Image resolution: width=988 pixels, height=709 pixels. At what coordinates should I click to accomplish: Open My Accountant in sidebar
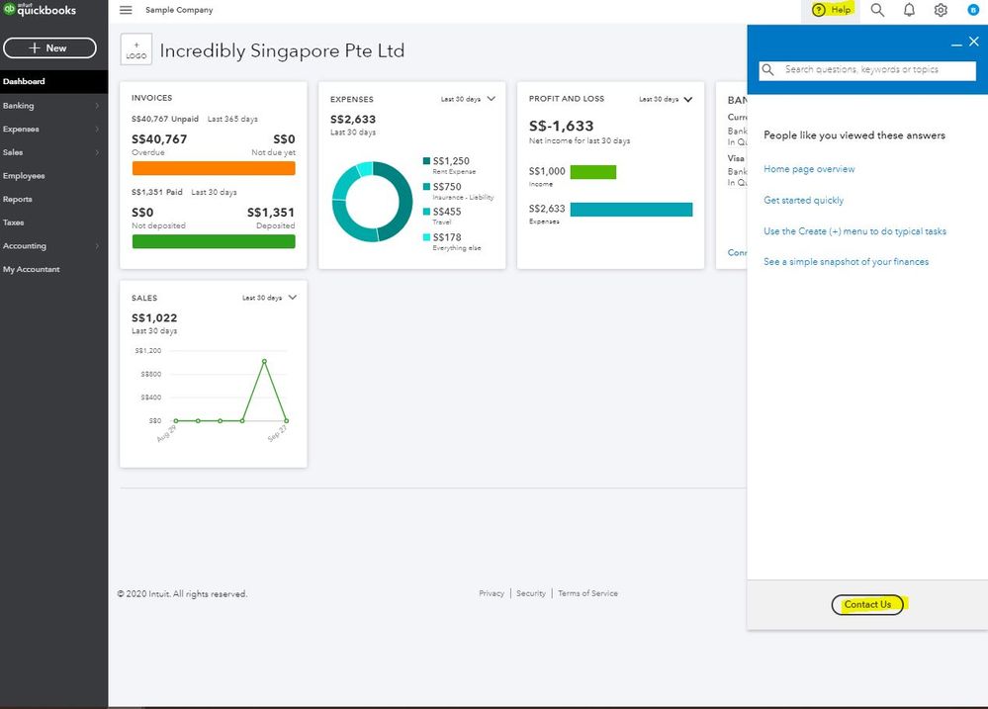pyautogui.click(x=54, y=269)
